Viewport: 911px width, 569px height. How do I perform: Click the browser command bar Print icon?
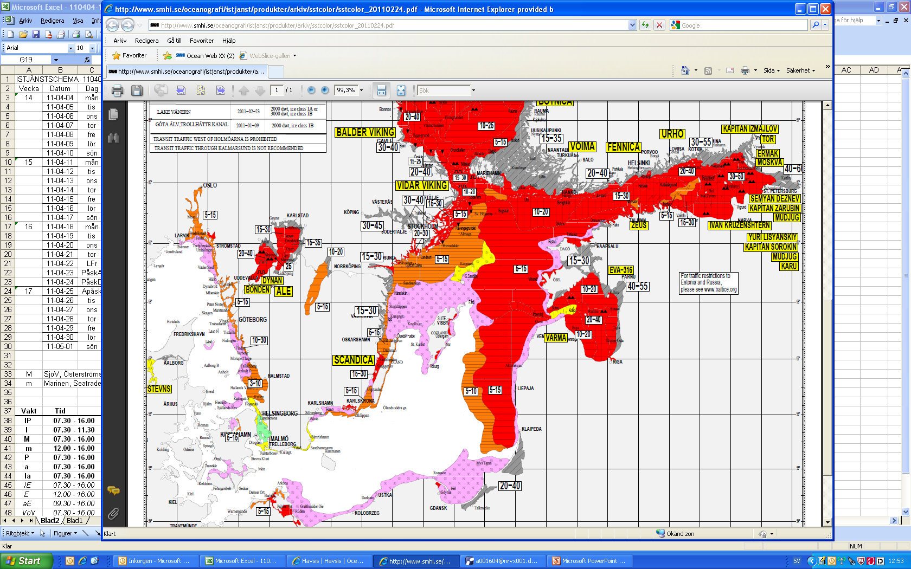click(x=745, y=70)
